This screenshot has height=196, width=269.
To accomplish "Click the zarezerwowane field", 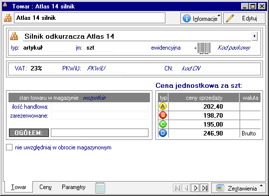I will tap(100, 116).
